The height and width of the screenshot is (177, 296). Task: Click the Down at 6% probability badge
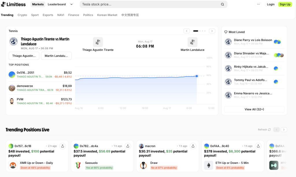(x=230, y=168)
